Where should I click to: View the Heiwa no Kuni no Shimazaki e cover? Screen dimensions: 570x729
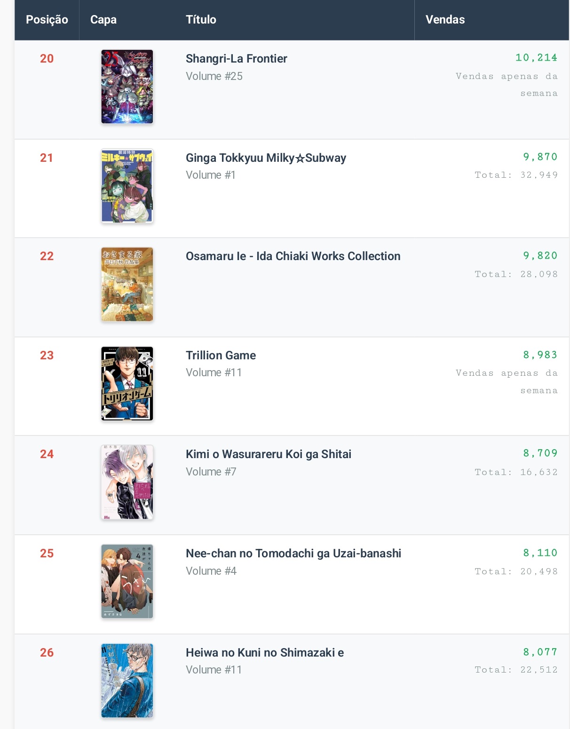pos(127,681)
